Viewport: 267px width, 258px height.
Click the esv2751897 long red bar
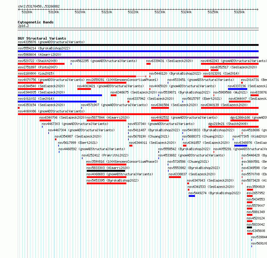click(113, 70)
